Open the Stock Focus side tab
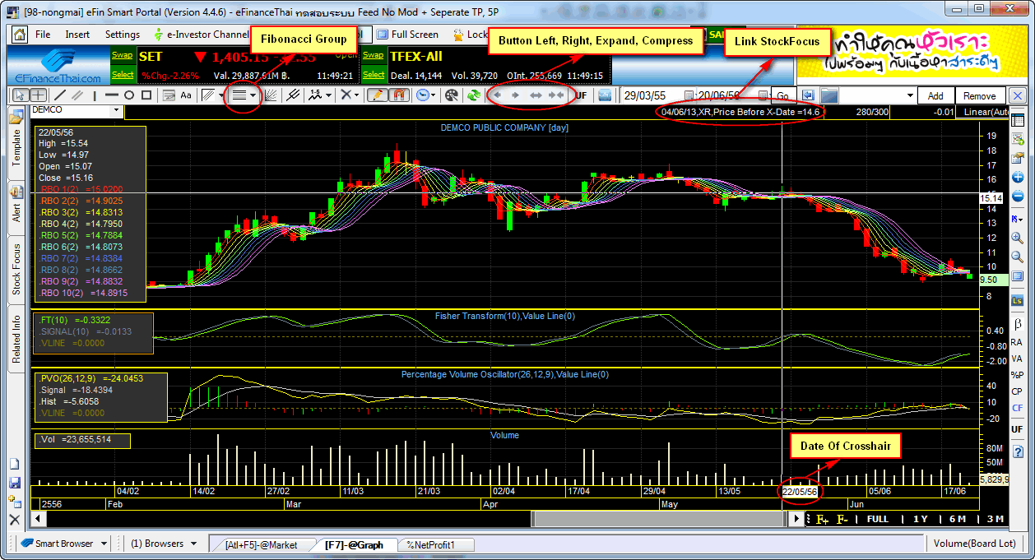 click(x=16, y=270)
